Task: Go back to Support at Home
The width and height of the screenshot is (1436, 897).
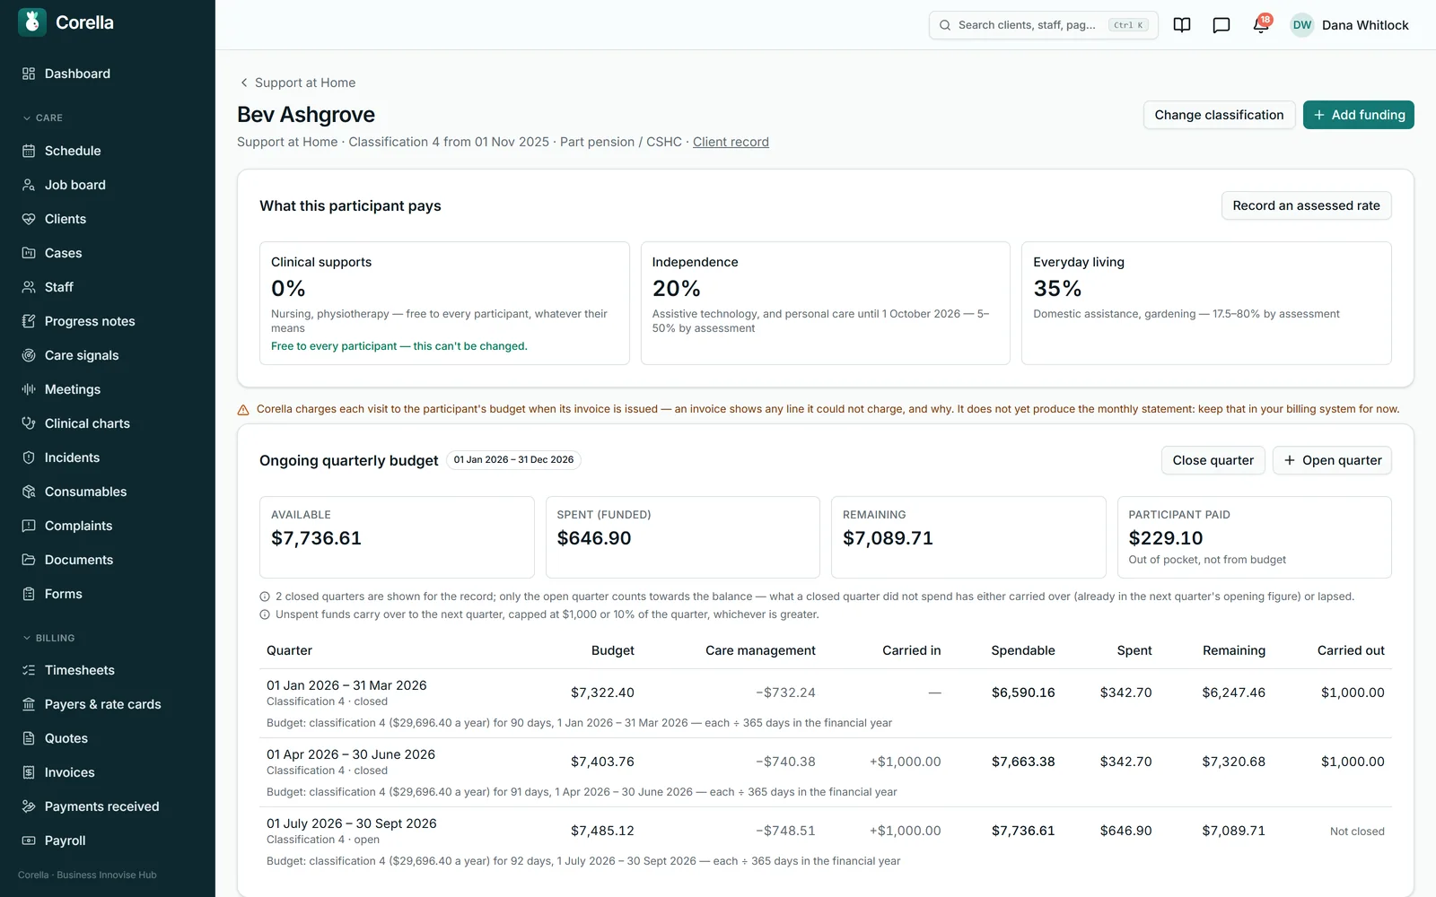Action: click(297, 83)
